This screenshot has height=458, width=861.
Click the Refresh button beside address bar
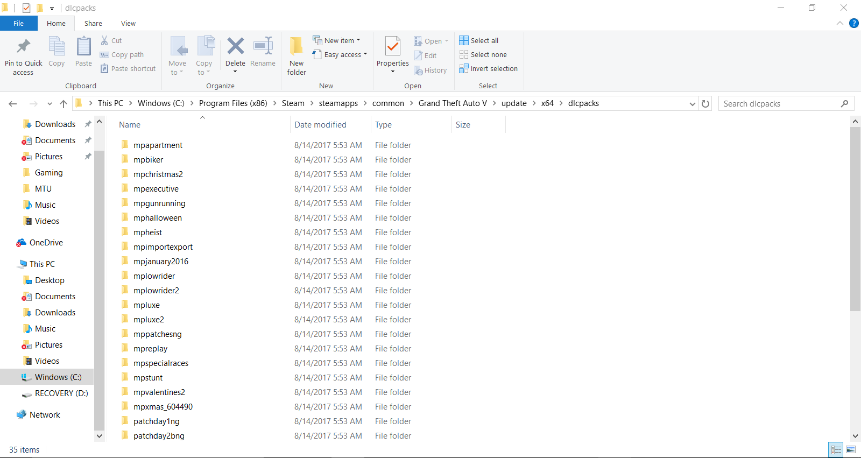[705, 103]
